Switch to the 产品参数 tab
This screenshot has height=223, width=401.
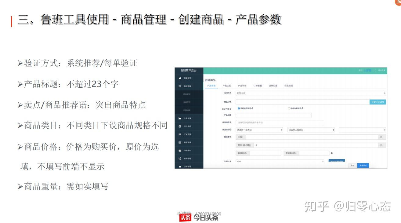tap(211, 86)
